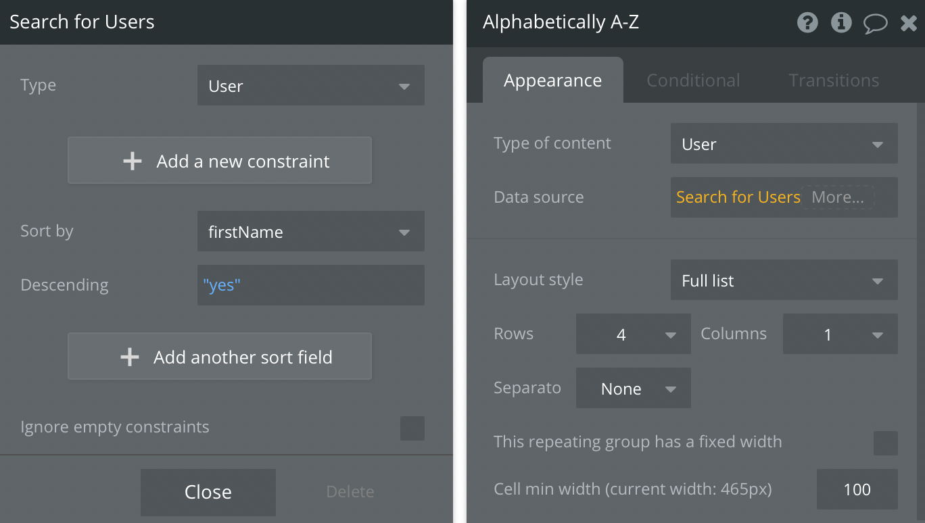
Task: Enable fixed width repeating group checkbox
Action: [886, 443]
